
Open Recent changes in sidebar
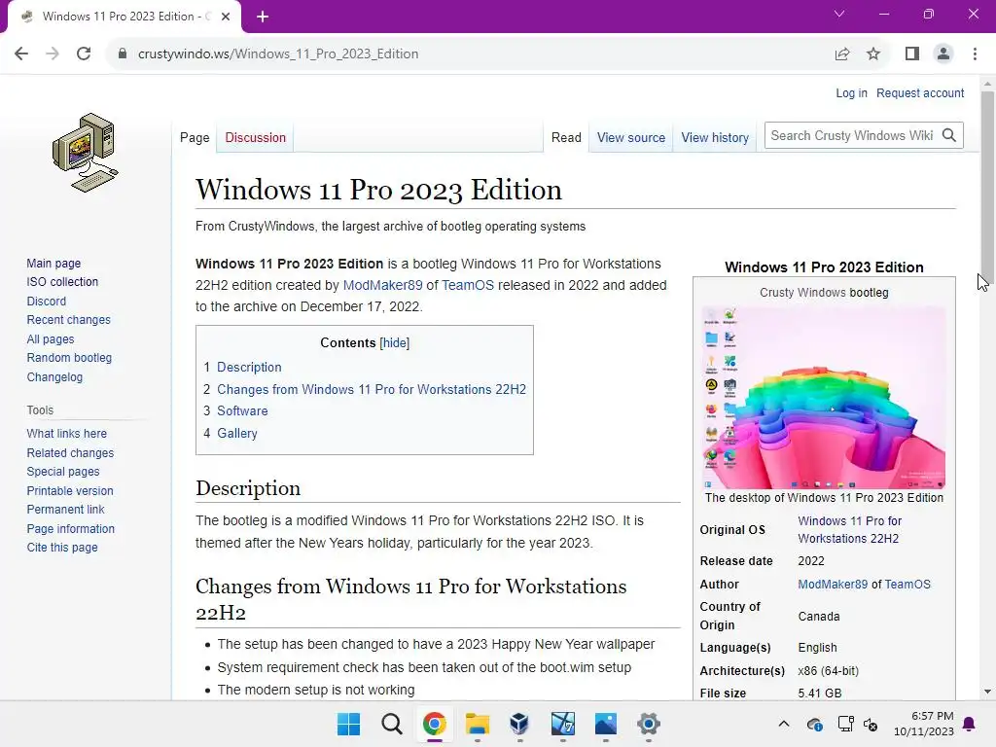tap(69, 319)
